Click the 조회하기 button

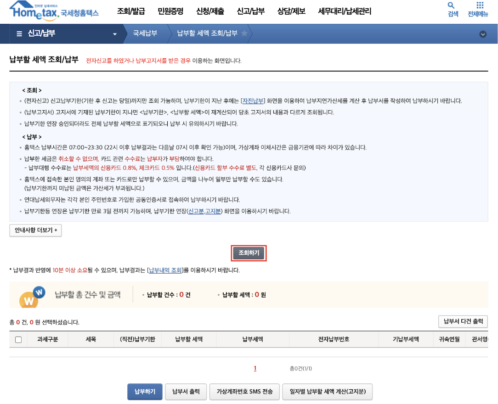coord(249,253)
